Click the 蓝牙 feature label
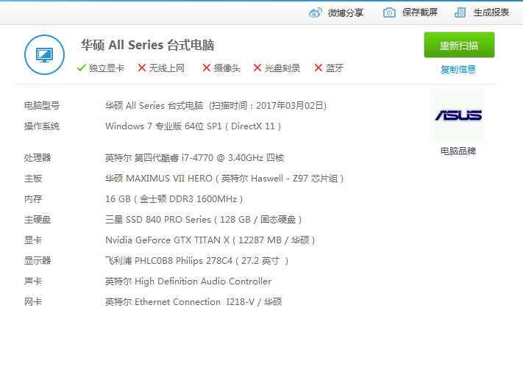 pos(335,68)
